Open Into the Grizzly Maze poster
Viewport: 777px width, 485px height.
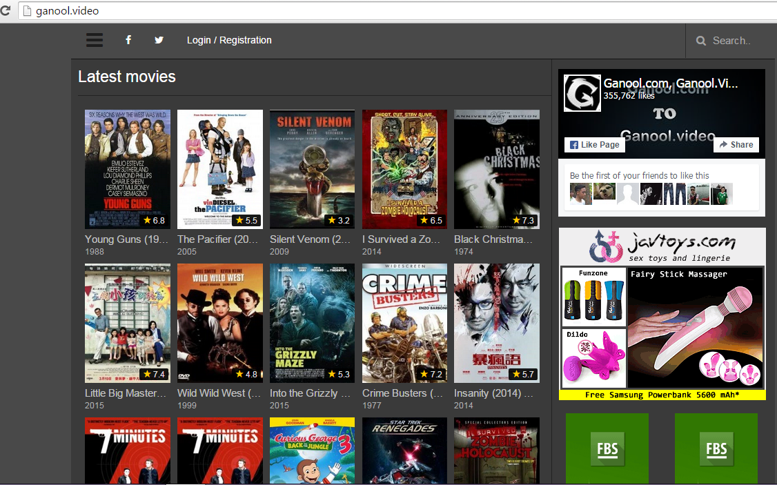coord(312,323)
